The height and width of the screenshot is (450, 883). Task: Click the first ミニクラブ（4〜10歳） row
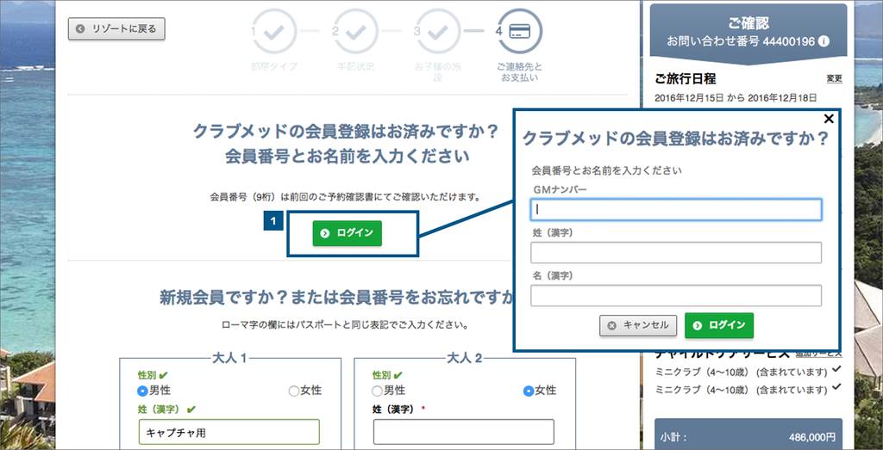(747, 372)
